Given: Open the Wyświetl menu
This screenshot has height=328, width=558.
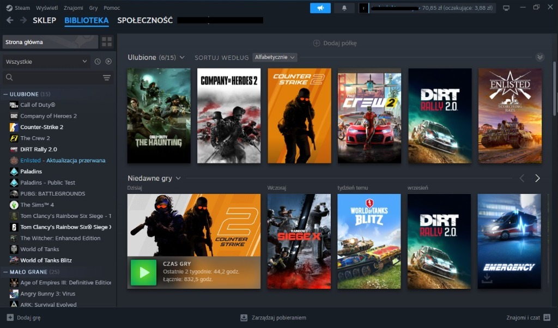Looking at the screenshot, I should click(47, 8).
